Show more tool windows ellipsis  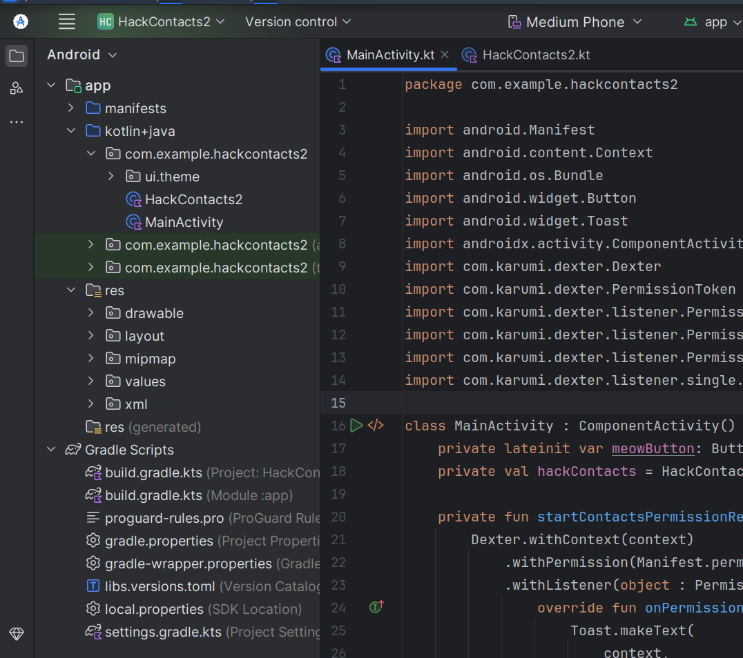click(x=17, y=121)
